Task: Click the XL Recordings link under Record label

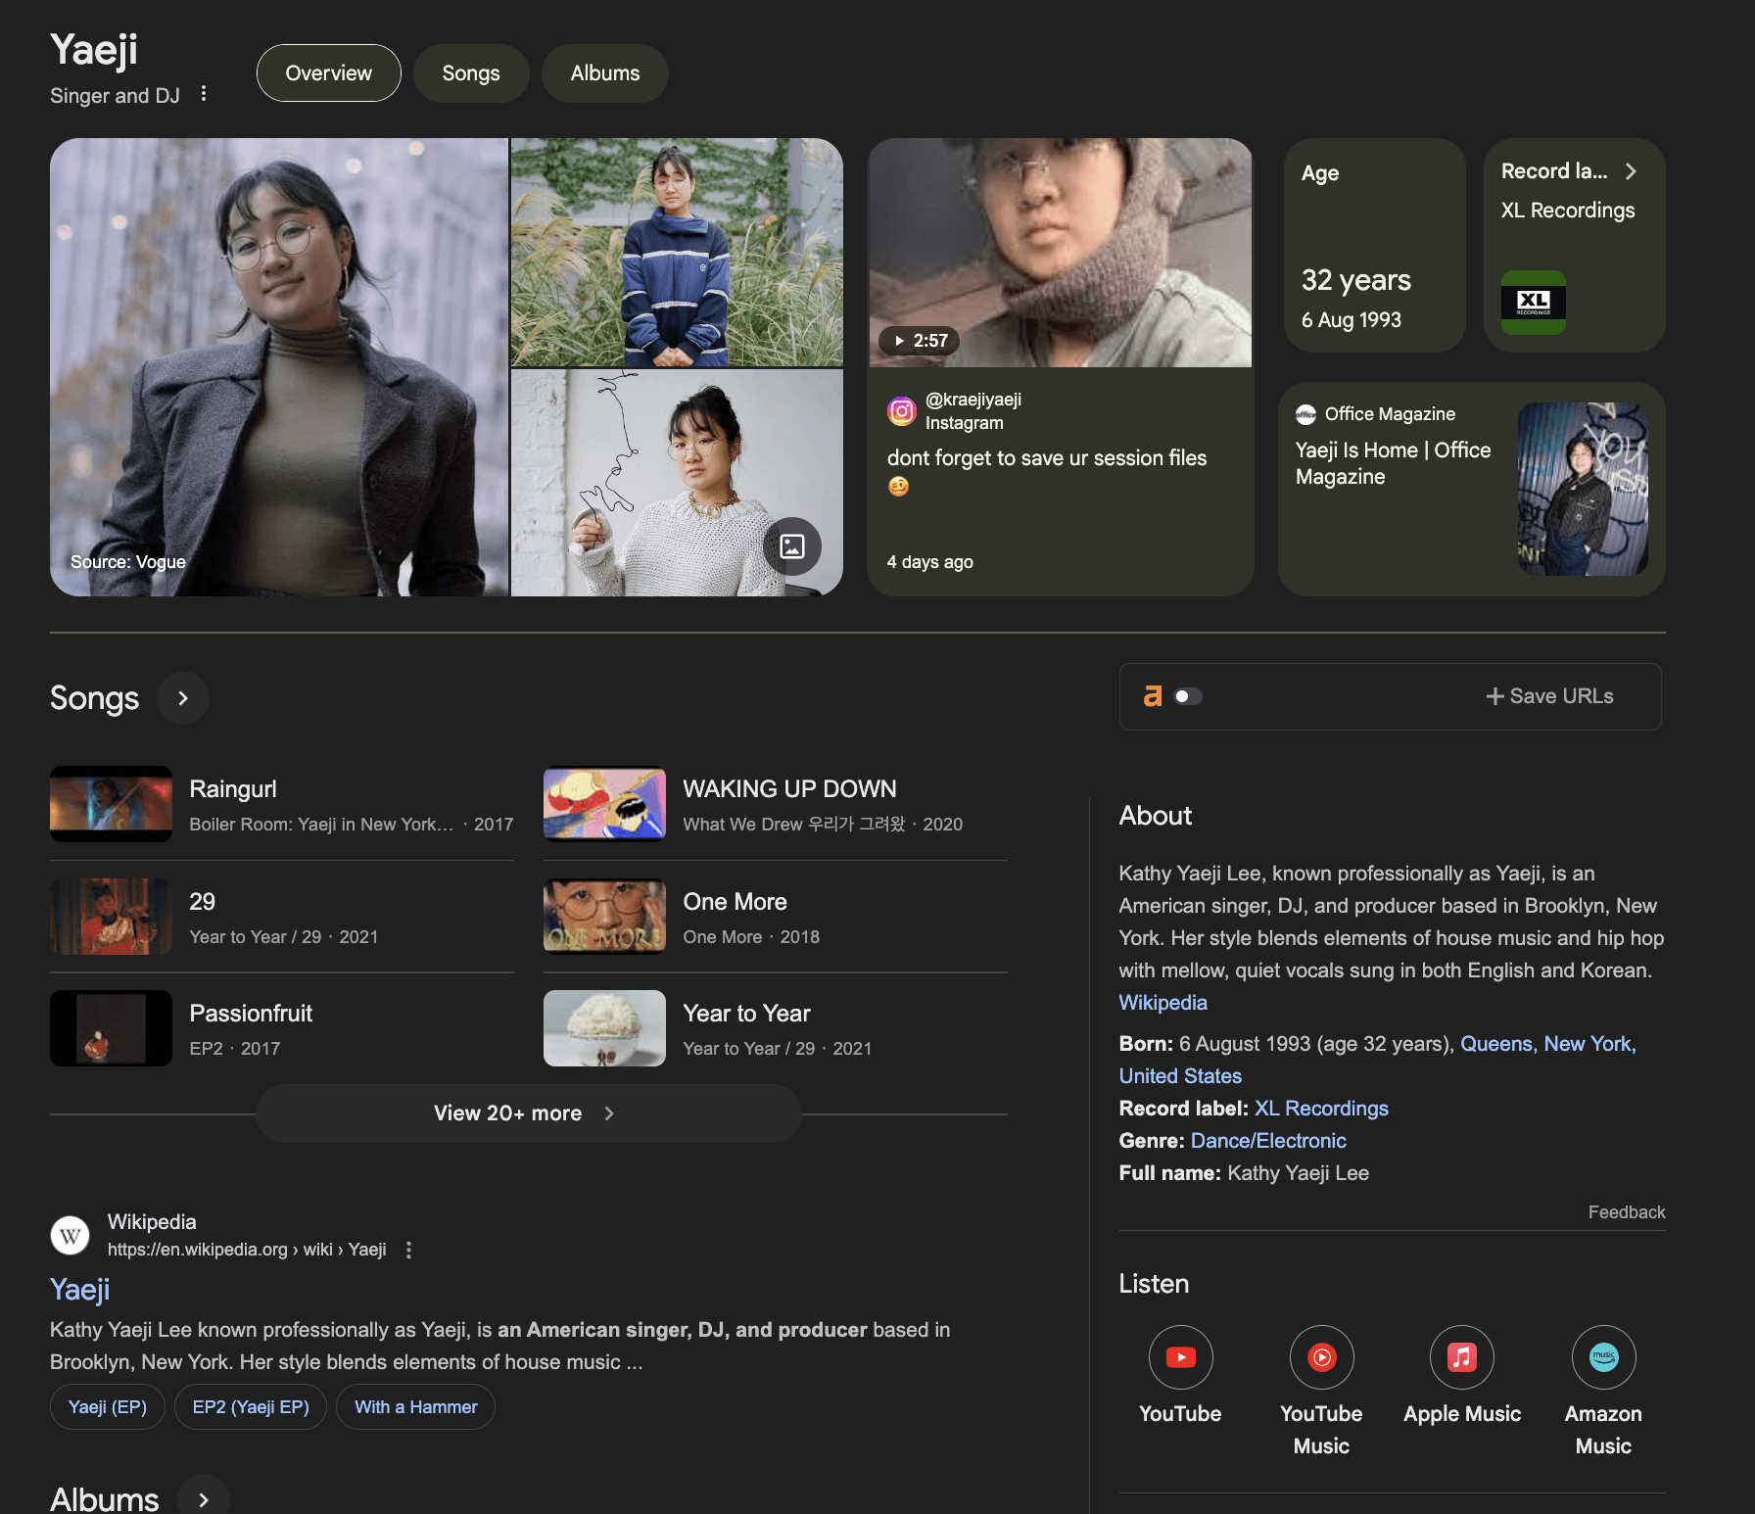Action: 1321,1109
